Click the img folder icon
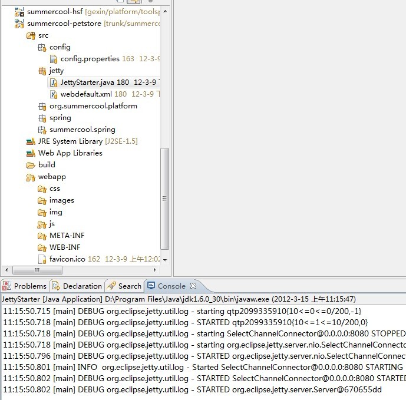Viewport: 406px width, 400px height. tap(42, 212)
